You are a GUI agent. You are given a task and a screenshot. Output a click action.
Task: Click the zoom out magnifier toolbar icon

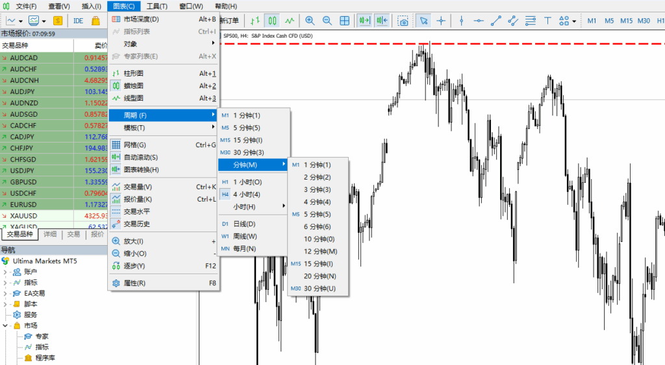[327, 20]
